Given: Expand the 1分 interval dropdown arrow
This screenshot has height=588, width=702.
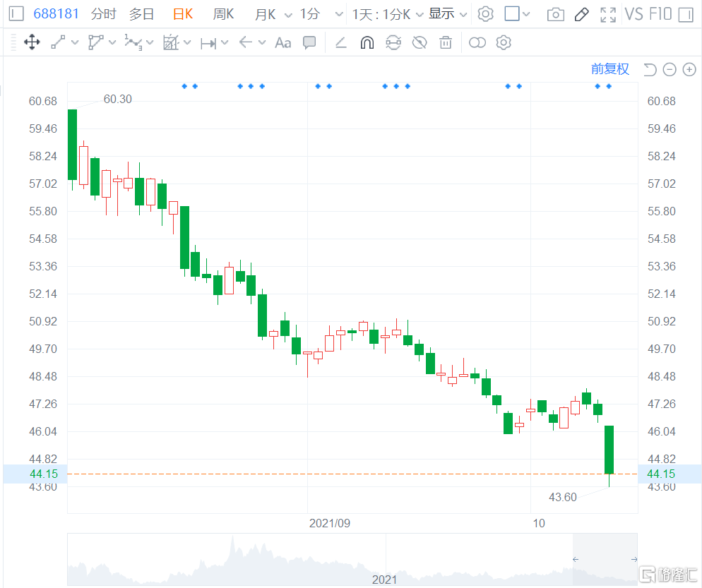Looking at the screenshot, I should point(340,15).
